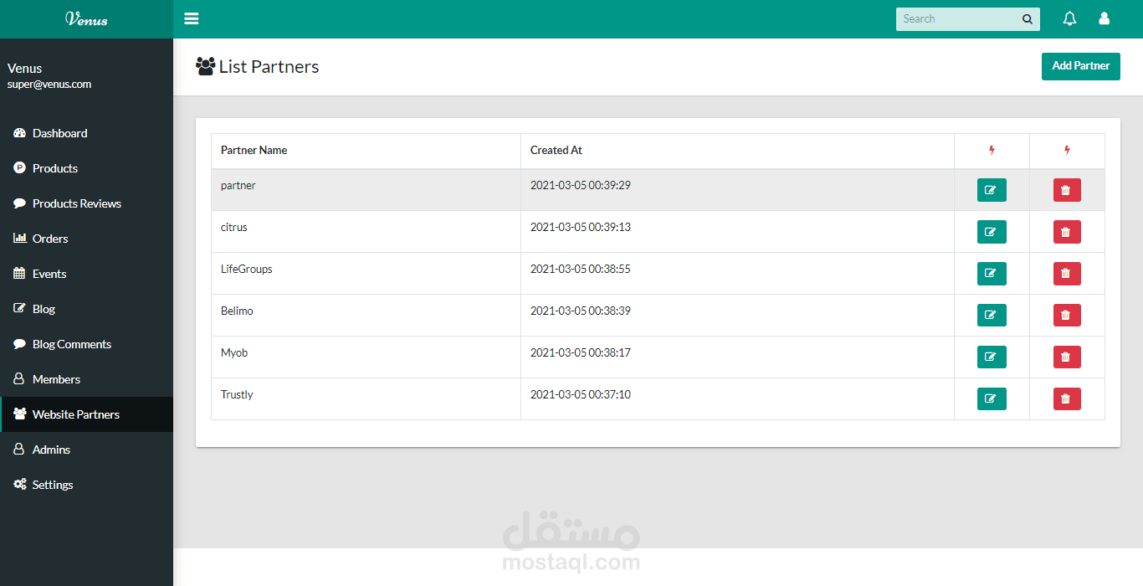Open Products Reviews section
This screenshot has width=1143, height=586.
point(86,203)
